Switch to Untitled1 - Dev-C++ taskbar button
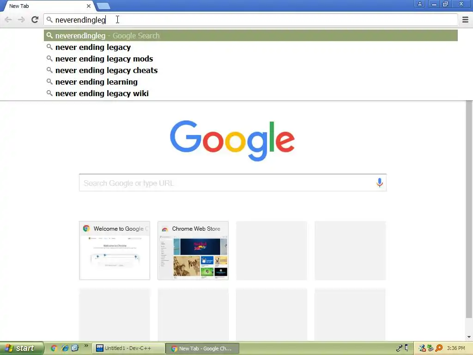The width and height of the screenshot is (473, 355). pyautogui.click(x=128, y=348)
